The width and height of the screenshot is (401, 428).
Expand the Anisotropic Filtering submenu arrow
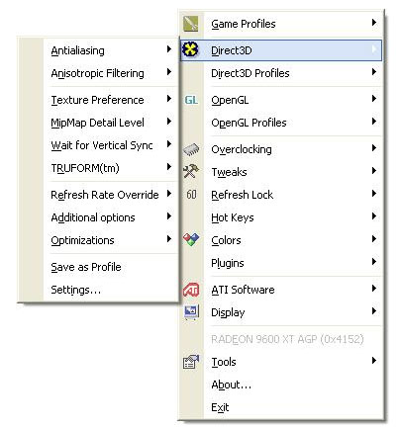[169, 72]
